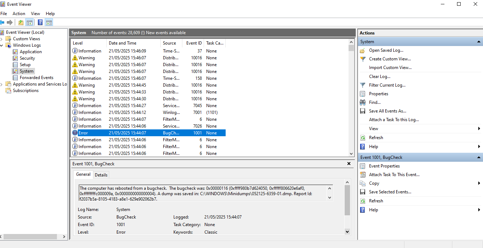Click the Copy icon in event actions
483x248 pixels.
[x=363, y=183]
